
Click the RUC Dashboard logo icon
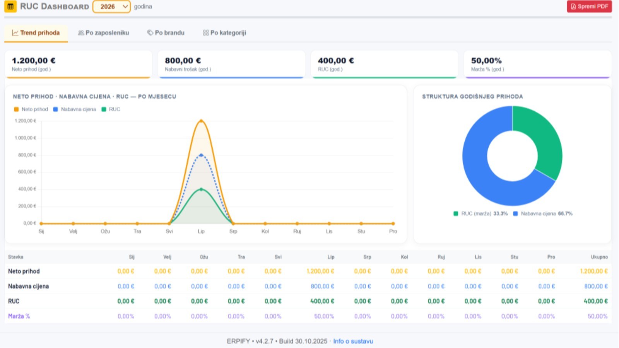coord(10,7)
